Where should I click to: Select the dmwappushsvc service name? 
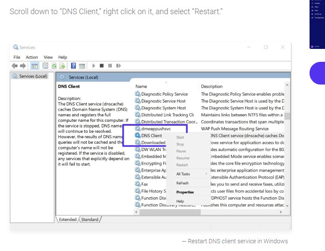156,129
